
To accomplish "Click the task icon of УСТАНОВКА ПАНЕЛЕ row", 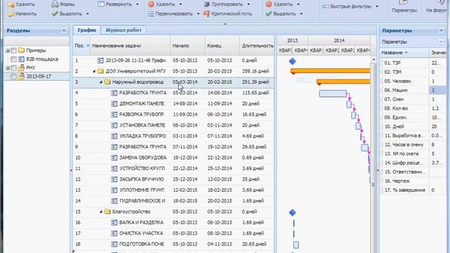I will (114, 125).
